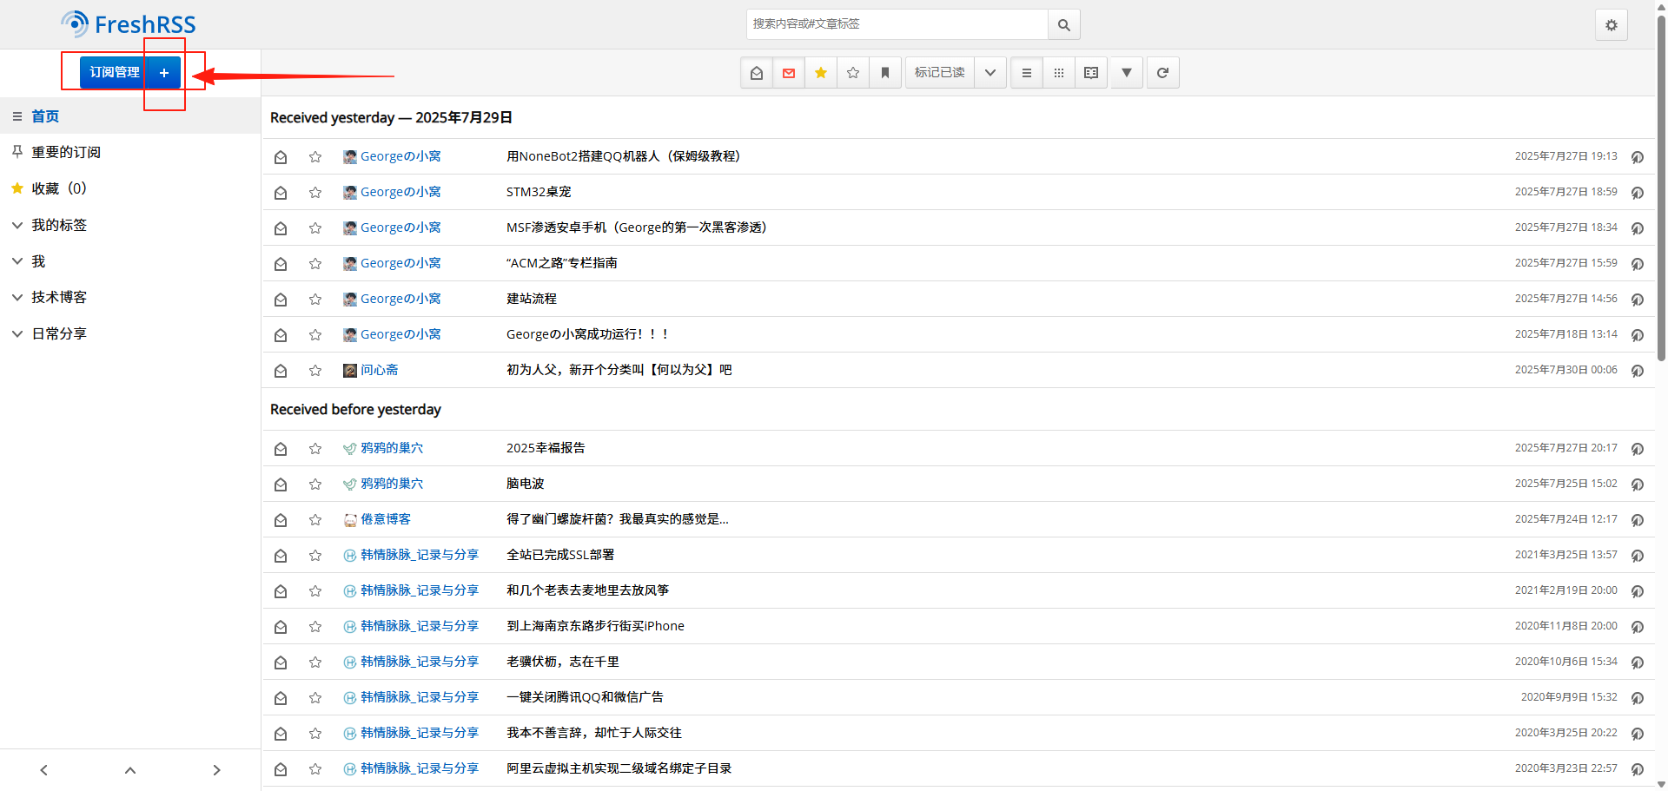Open the 技术博客 category label

point(59,297)
